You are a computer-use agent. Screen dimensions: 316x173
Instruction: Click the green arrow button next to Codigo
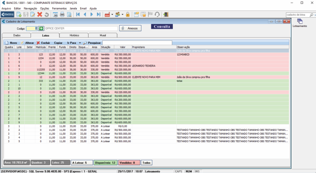pyautogui.click(x=41, y=29)
